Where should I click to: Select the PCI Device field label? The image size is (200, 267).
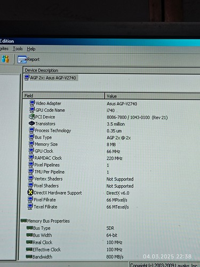[x=45, y=117]
